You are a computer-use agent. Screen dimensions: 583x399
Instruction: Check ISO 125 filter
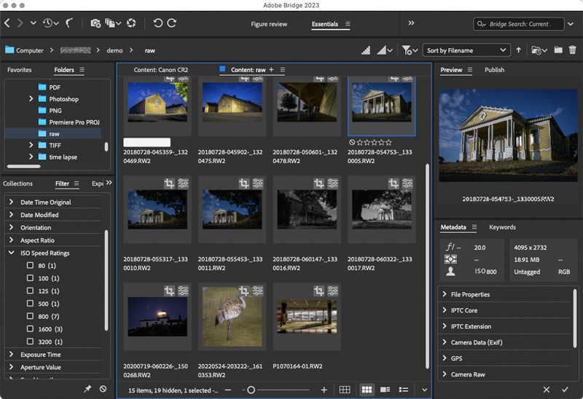30,291
